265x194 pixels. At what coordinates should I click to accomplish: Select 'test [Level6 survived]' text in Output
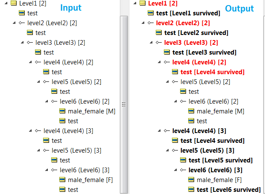229,190
